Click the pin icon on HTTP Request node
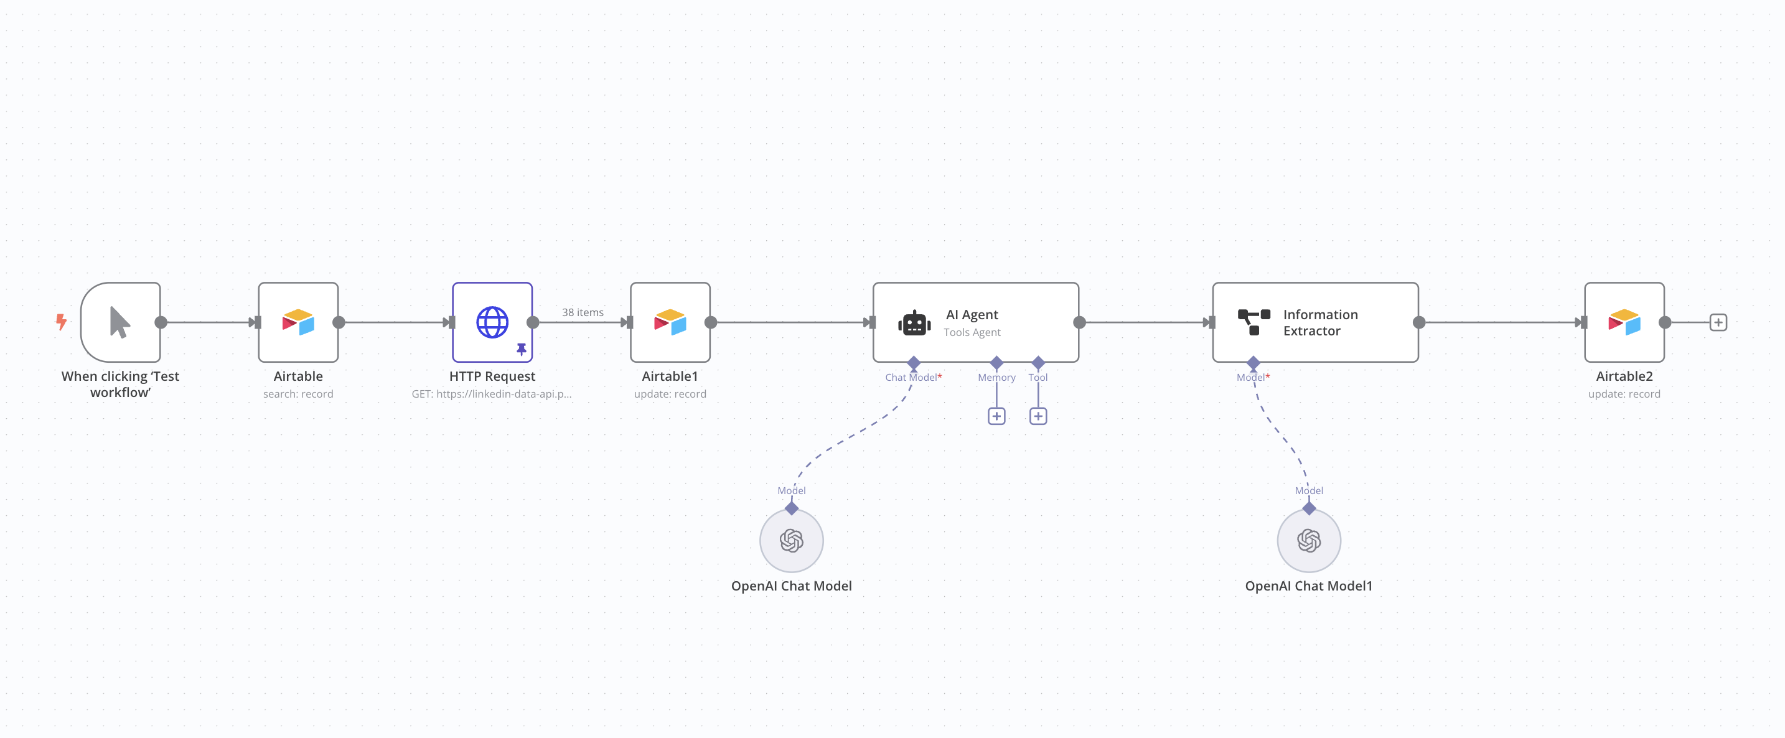The height and width of the screenshot is (738, 1785). (x=521, y=349)
